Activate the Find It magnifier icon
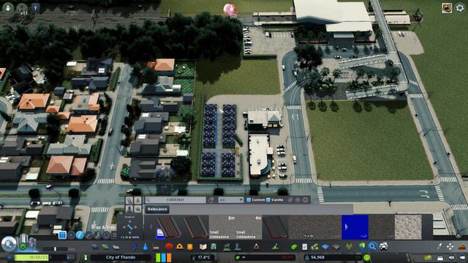 coord(372,246)
